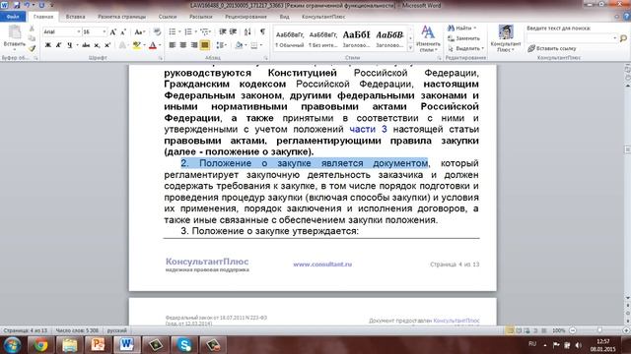
Task: Open www.consultant.ru link in page footer
Action: 322,265
